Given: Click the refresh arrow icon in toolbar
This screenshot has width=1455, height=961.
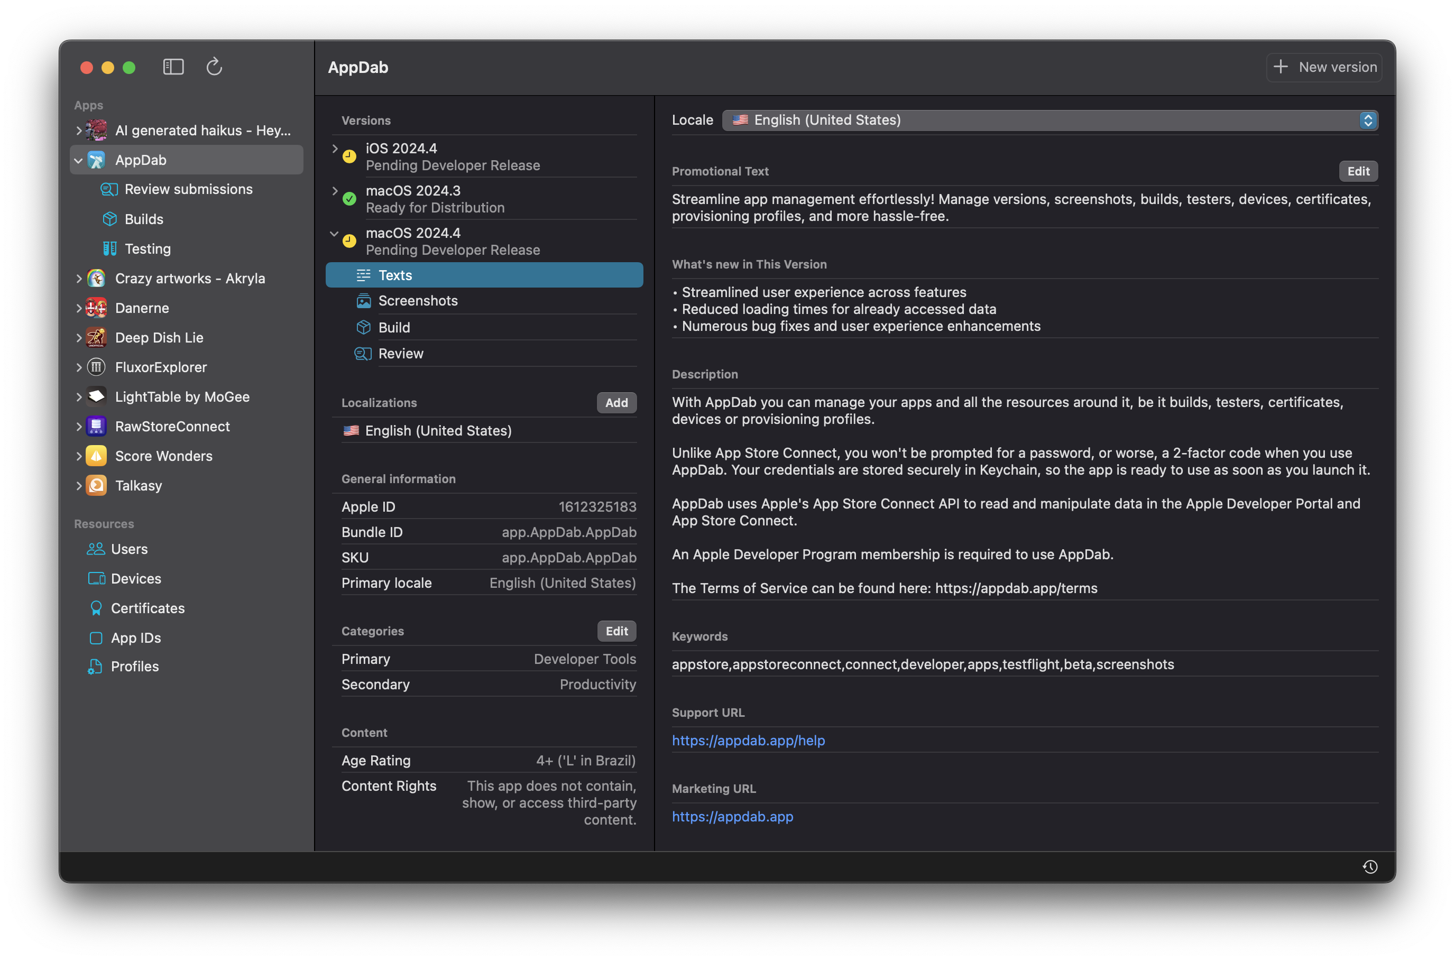Looking at the screenshot, I should (214, 67).
